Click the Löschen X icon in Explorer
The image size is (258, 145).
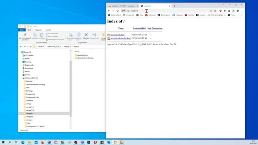(x=86, y=35)
